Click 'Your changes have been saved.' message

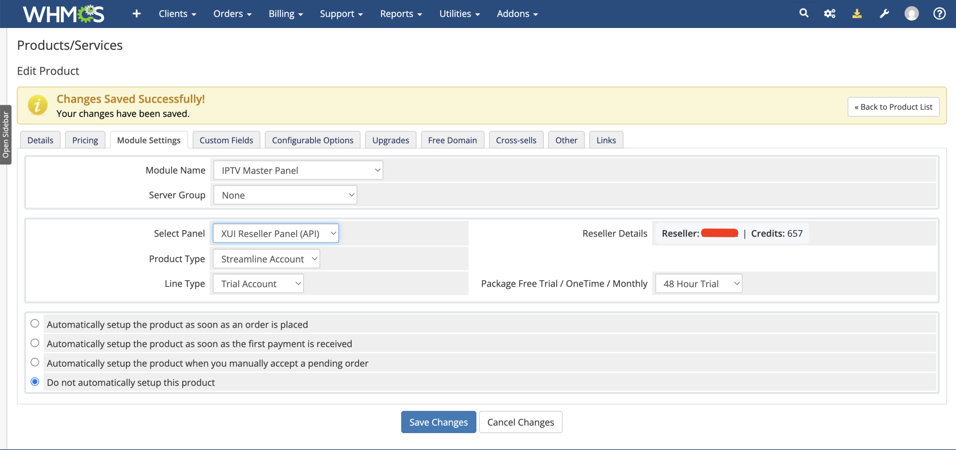(x=123, y=114)
